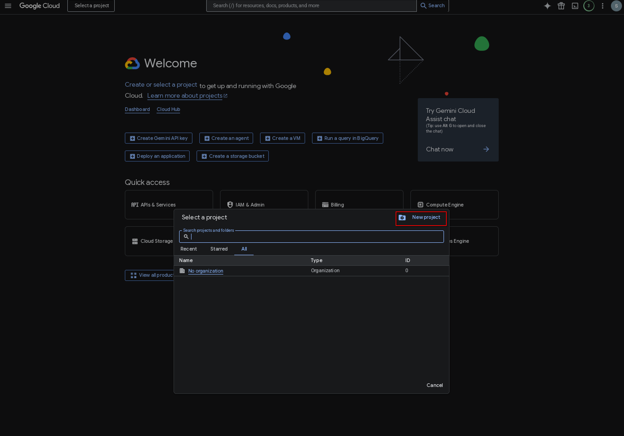Click the Google Cloud rainbow logo beside Welcome
The image size is (624, 436).
132,63
